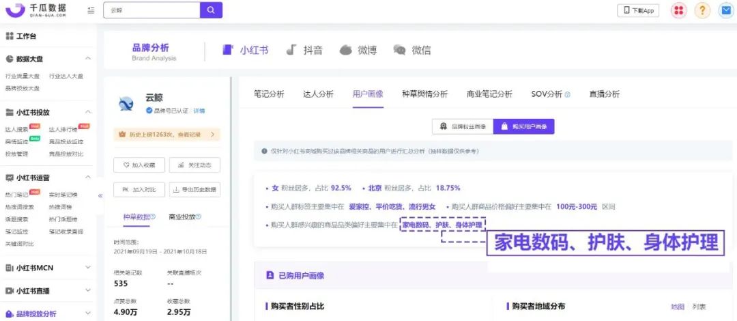Open the 笔记分析 tab

[x=269, y=94]
